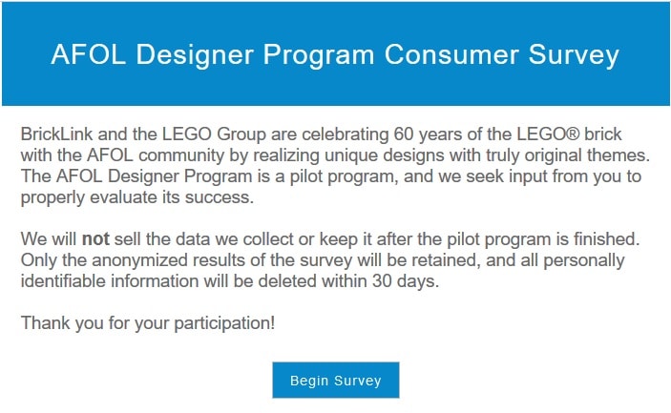Select the bold word not
This screenshot has height=413, width=671.
(x=95, y=239)
